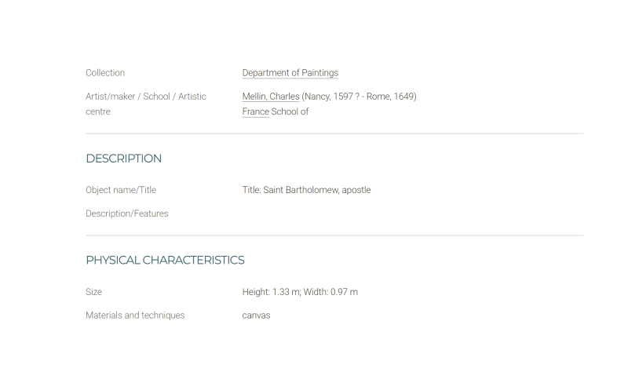
Task: Click the Object name/Title label
Action: click(x=121, y=190)
